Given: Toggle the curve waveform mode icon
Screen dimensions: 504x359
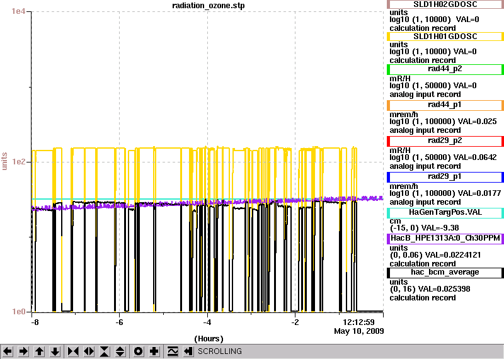Looking at the screenshot, I should (x=173, y=351).
